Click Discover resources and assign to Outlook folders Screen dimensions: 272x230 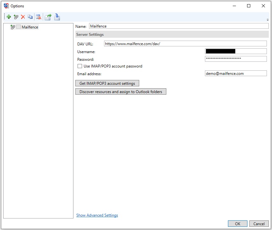121,91
